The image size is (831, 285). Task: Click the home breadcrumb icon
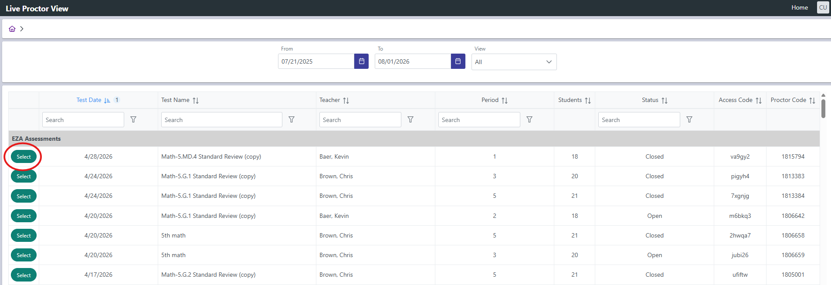[x=12, y=29]
